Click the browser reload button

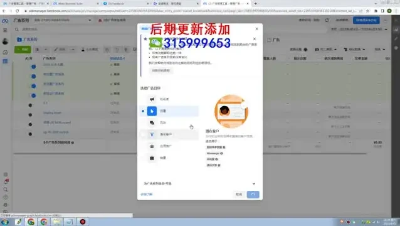(18, 11)
